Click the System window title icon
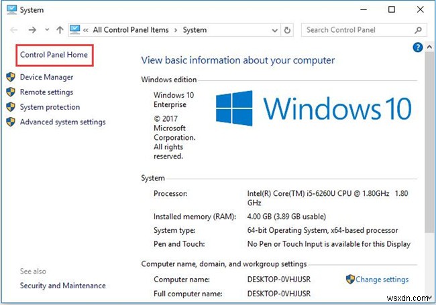This screenshot has height=305, width=436. tap(11, 10)
